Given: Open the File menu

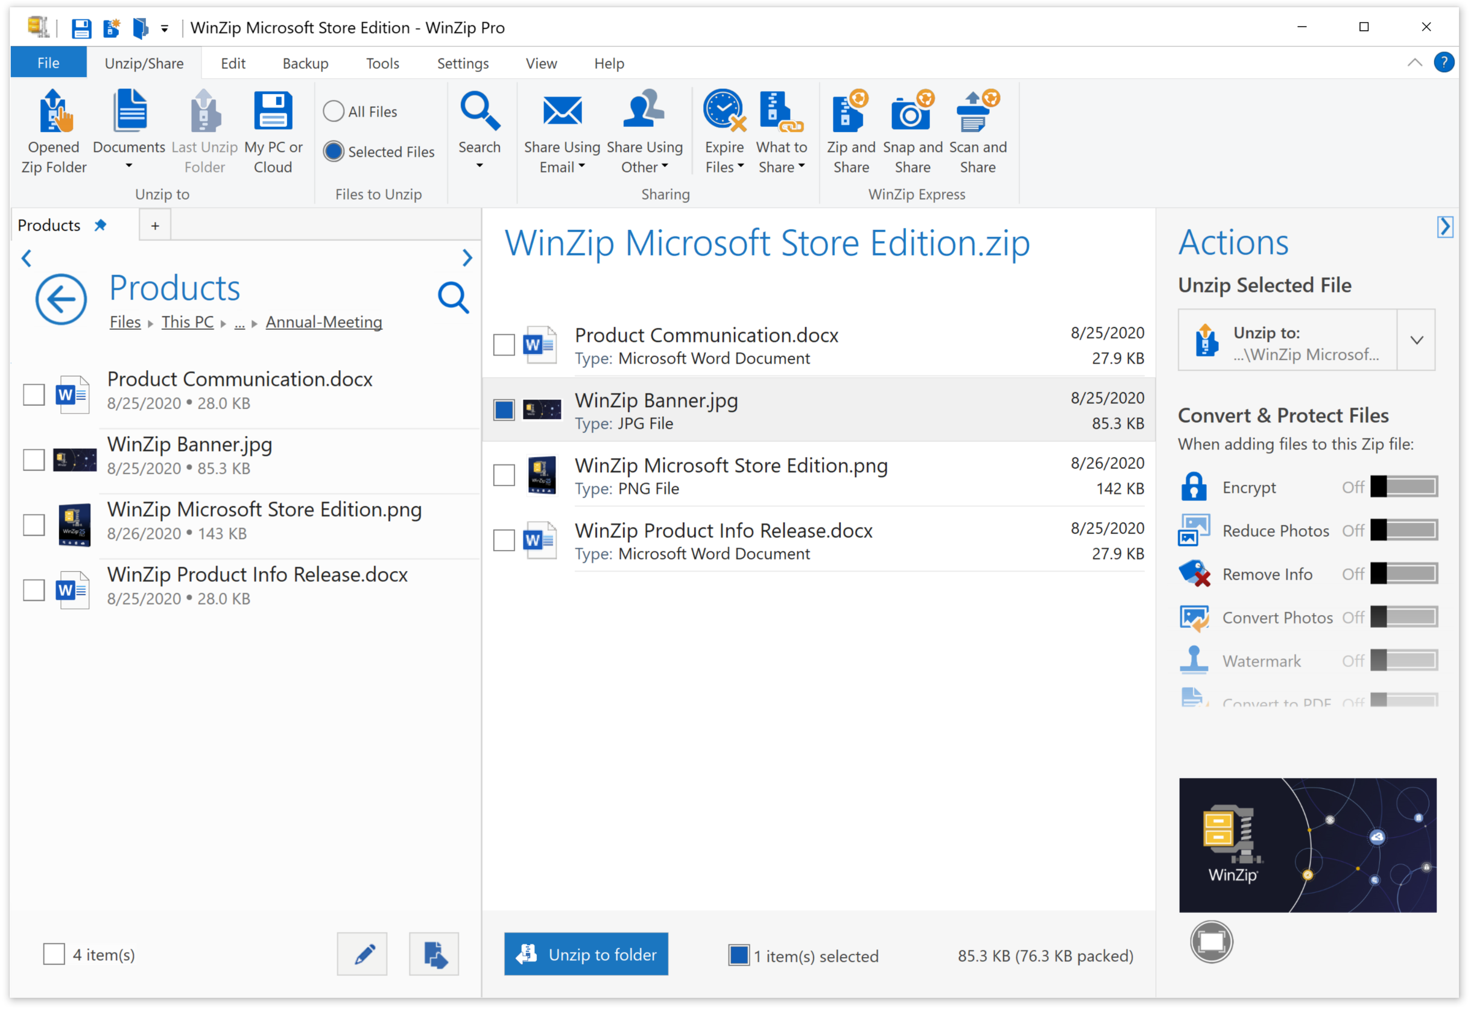Looking at the screenshot, I should tap(48, 62).
